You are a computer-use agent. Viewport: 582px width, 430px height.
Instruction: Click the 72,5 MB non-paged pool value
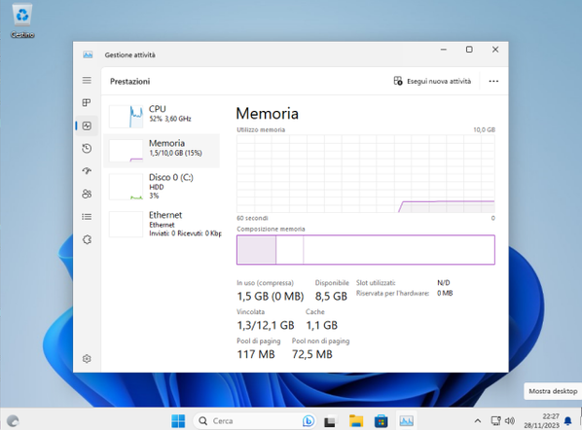click(x=311, y=354)
